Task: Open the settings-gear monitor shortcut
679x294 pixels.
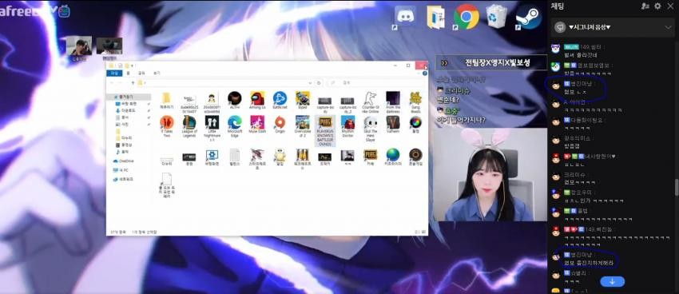Action: (x=212, y=157)
